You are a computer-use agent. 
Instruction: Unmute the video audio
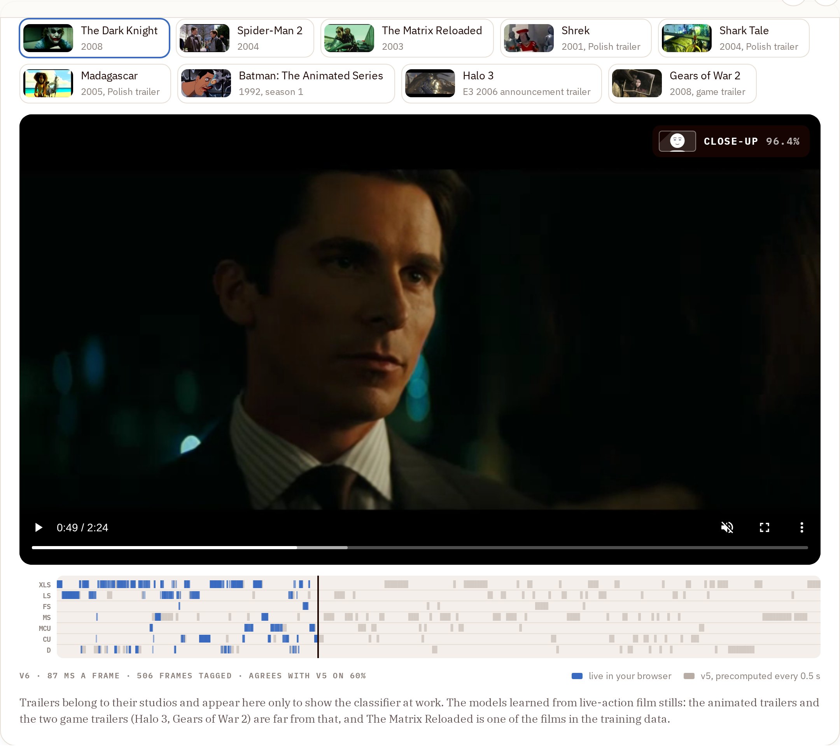pos(727,528)
